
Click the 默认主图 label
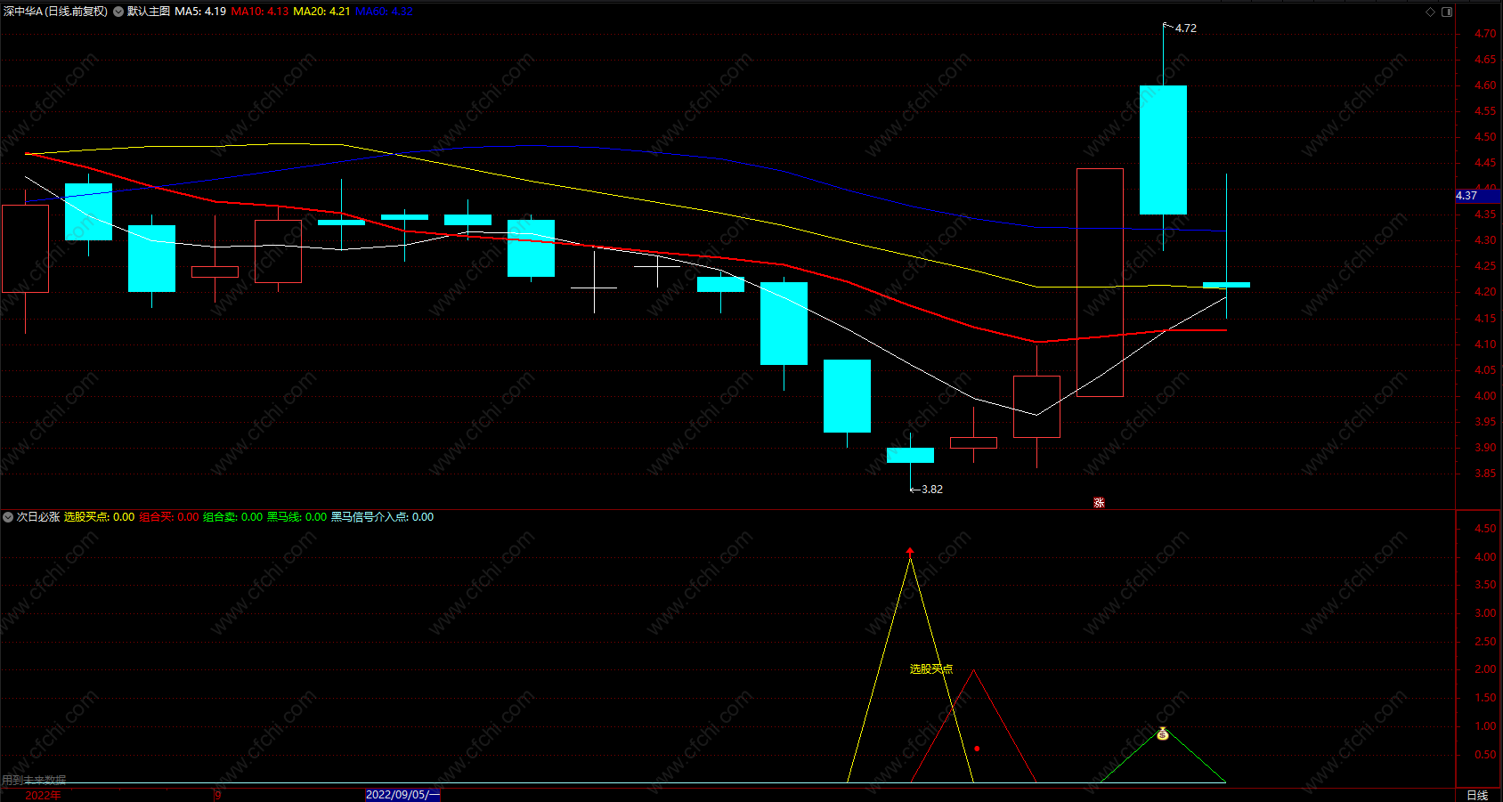tap(148, 12)
